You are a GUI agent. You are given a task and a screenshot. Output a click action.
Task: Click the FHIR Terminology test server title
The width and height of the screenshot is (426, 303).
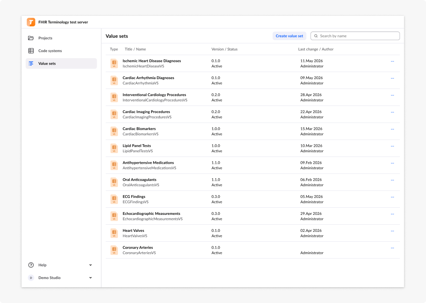tap(63, 22)
